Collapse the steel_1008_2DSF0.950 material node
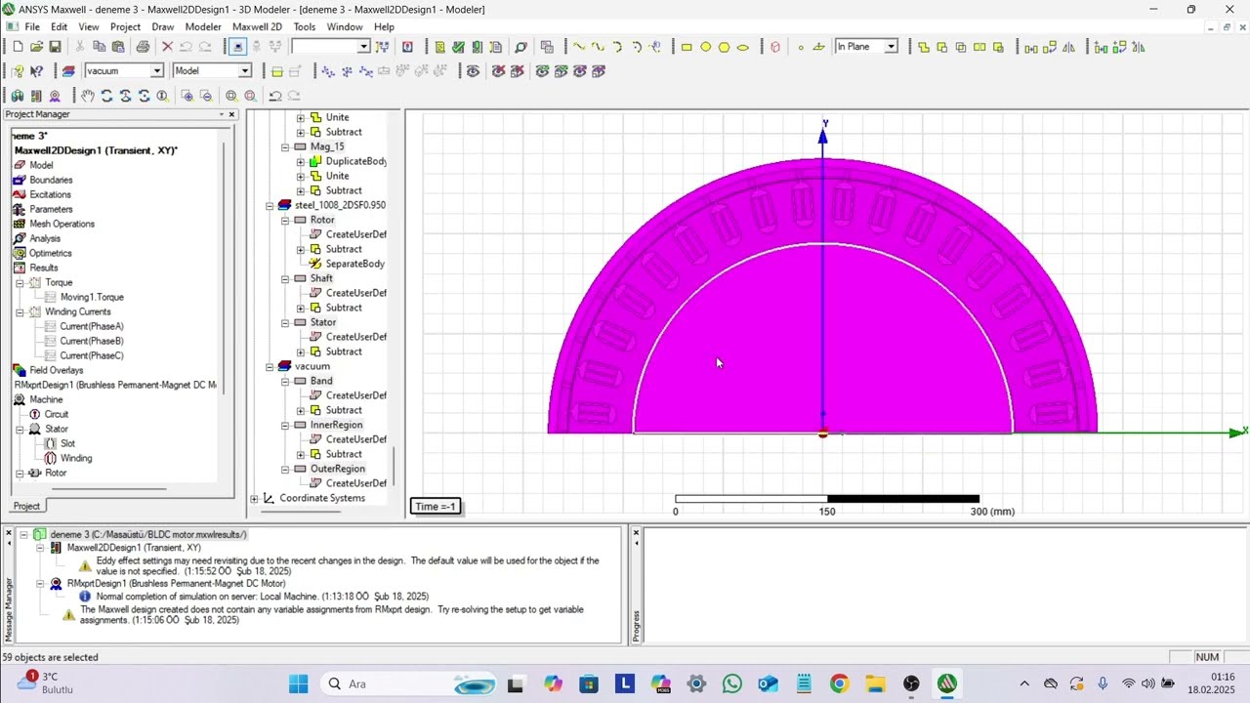The width and height of the screenshot is (1250, 703). [271, 206]
